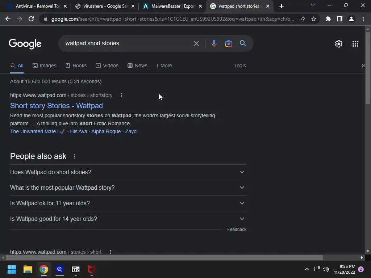Screen dimensions: 371x278
Task: Open the options dots beside the wattpad.com shortstory URL
Action: pos(121,95)
